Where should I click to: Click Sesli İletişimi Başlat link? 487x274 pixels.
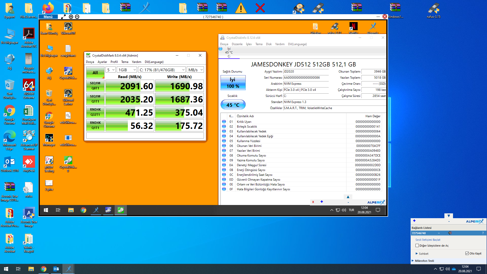[x=428, y=240]
